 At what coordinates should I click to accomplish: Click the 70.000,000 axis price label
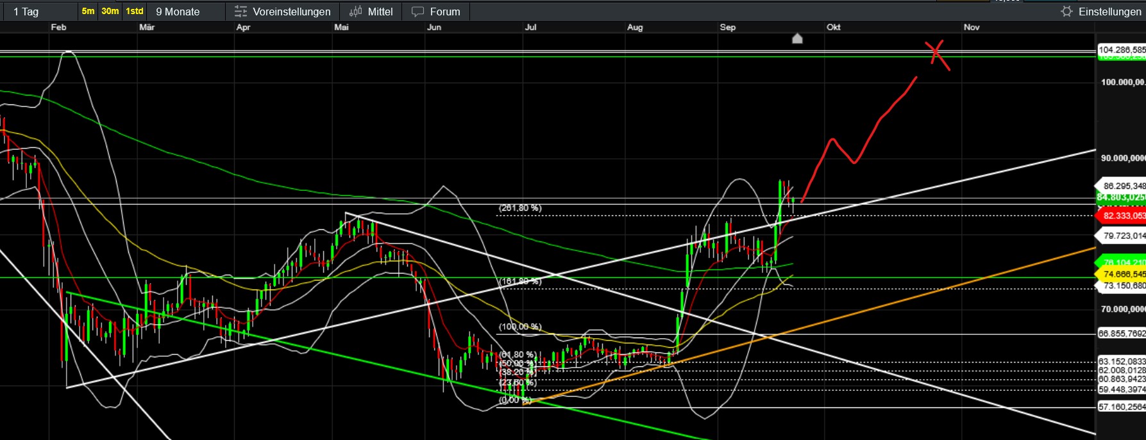(1123, 309)
